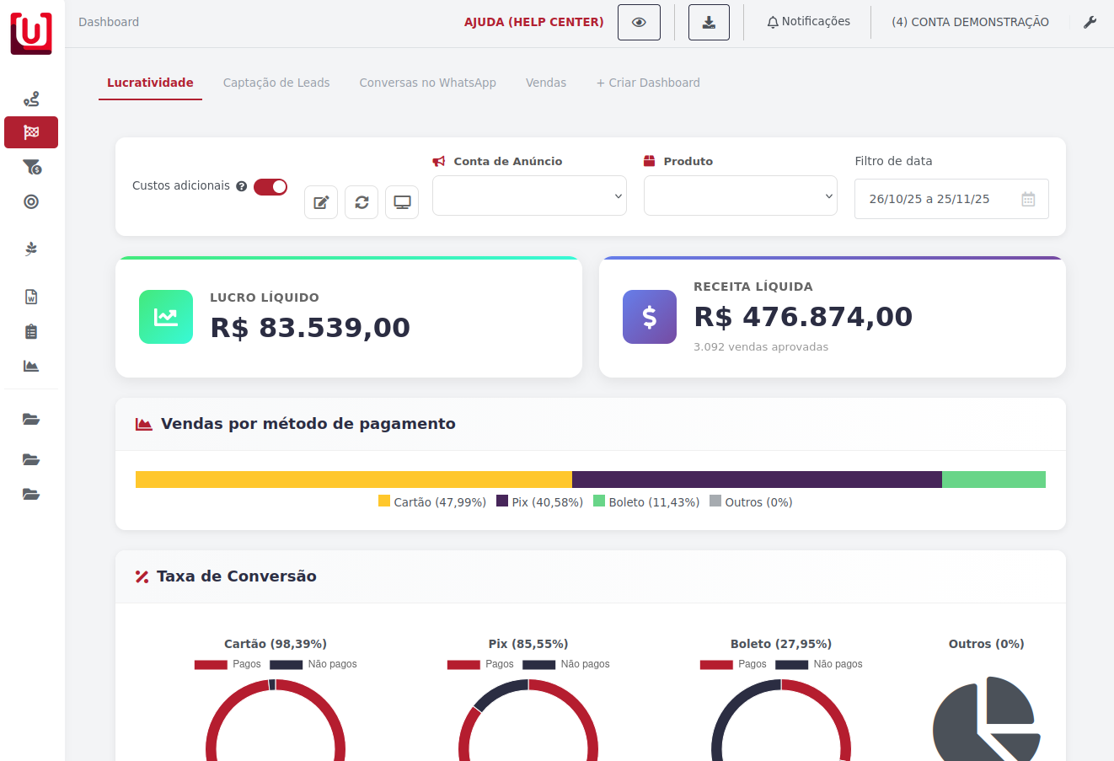Click the Pix legend color swatch

click(x=502, y=501)
